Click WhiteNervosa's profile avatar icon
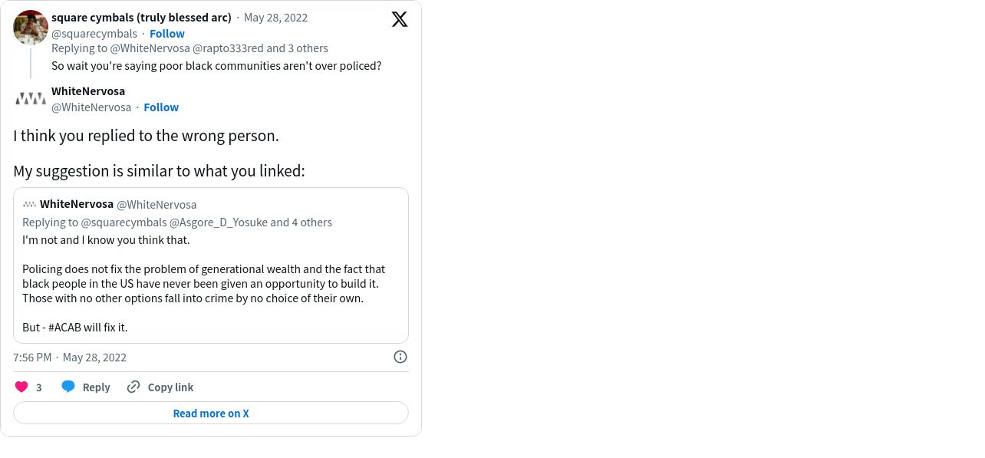The width and height of the screenshot is (985, 458). 31,98
